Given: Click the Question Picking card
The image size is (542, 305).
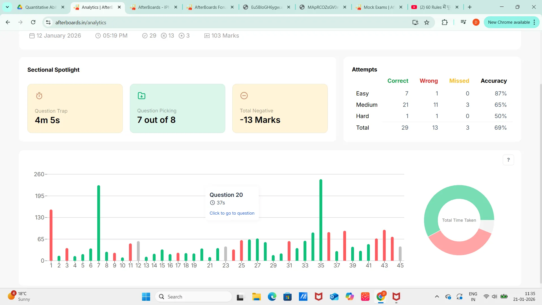Looking at the screenshot, I should [177, 108].
